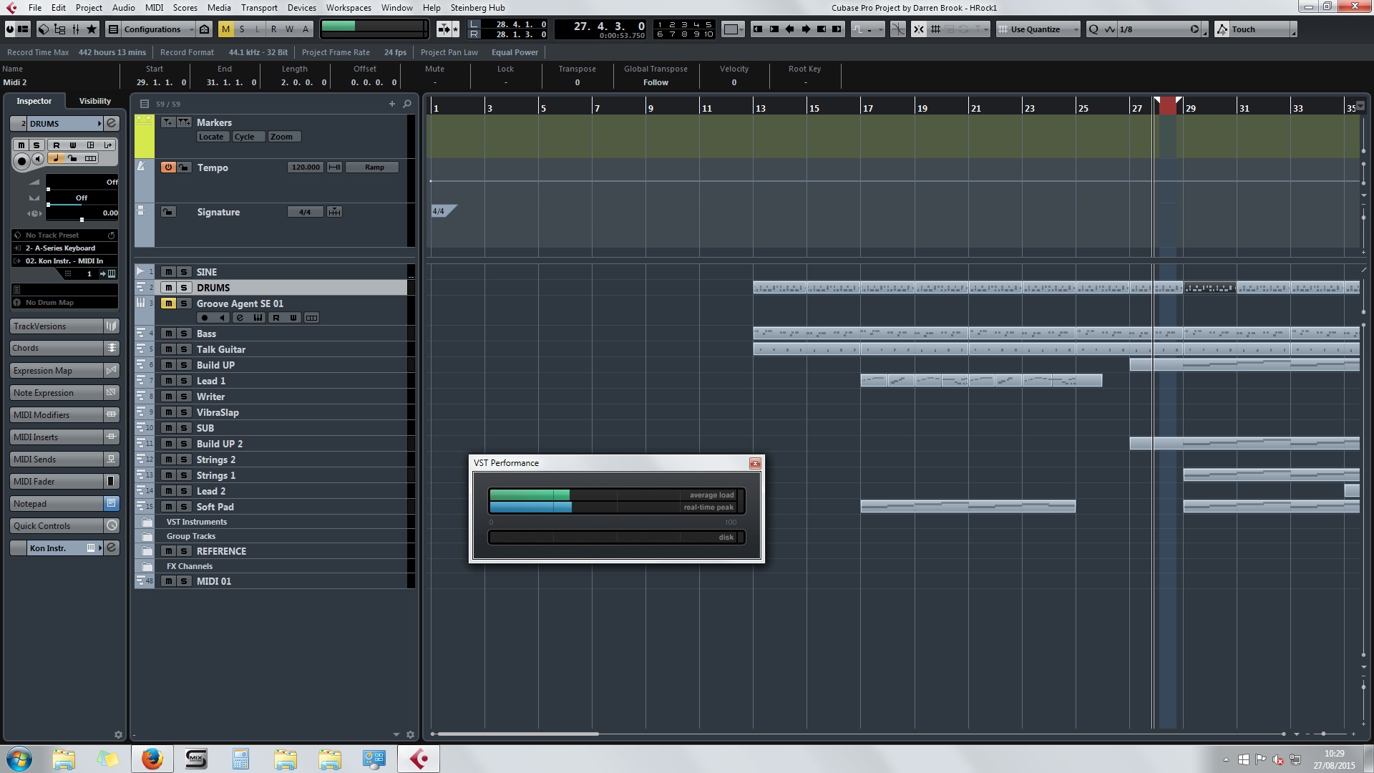
Task: Click the search icon above the track list
Action: [407, 104]
